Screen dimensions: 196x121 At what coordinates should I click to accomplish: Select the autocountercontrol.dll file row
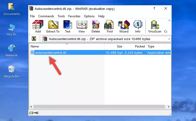click(x=100, y=53)
